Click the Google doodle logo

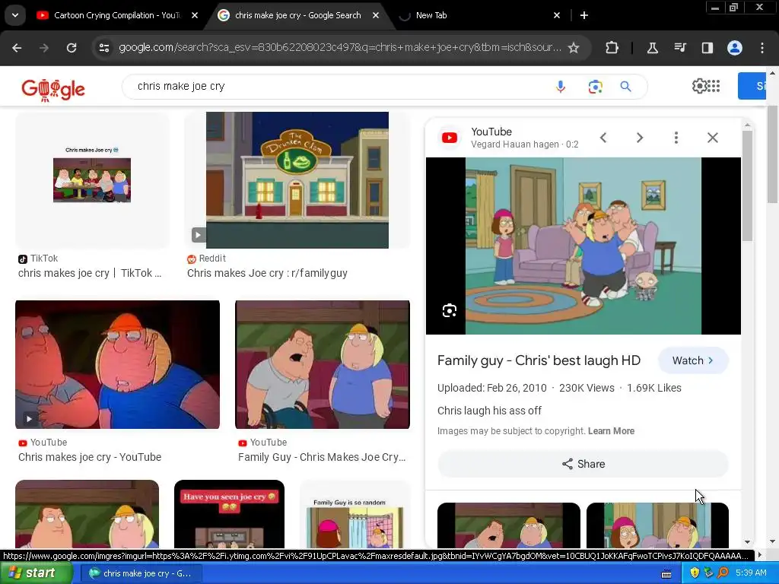click(53, 90)
